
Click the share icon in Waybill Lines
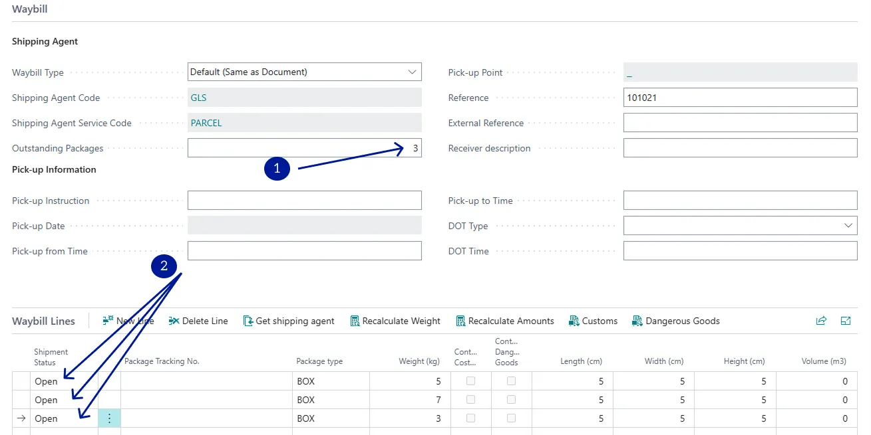821,321
